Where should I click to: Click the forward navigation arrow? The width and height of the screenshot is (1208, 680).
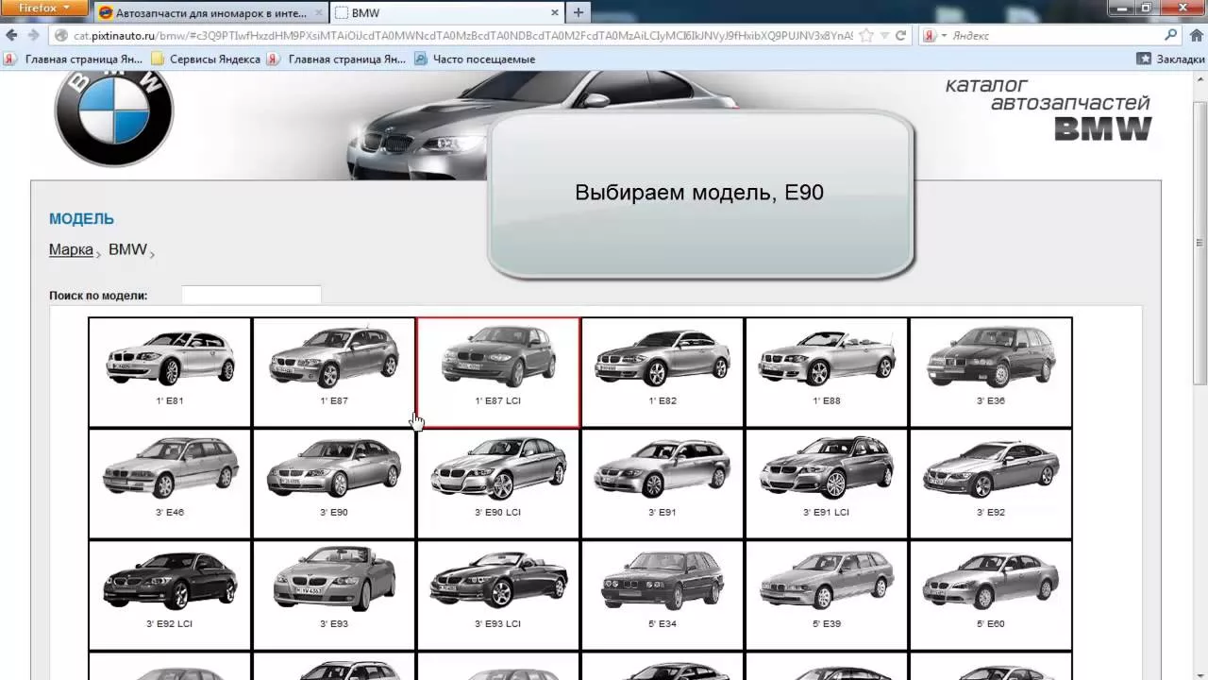pyautogui.click(x=33, y=35)
